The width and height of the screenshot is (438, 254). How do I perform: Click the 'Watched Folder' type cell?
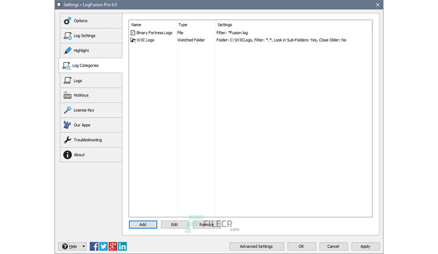(191, 40)
